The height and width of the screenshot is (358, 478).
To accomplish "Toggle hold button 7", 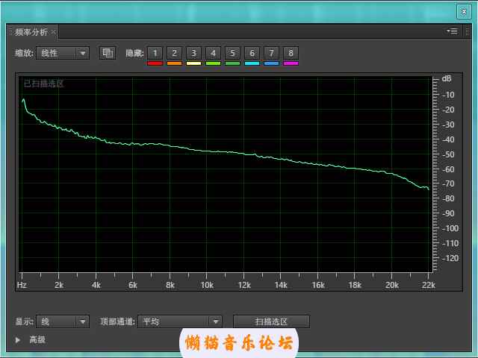I will 271,53.
